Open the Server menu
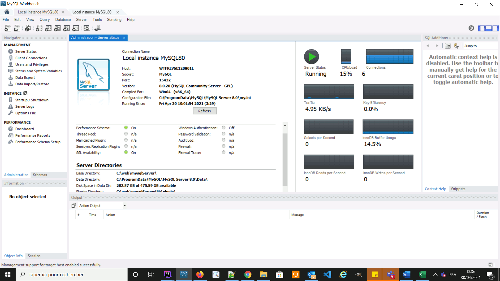Viewport: 500px width, 281px height. pyautogui.click(x=81, y=20)
